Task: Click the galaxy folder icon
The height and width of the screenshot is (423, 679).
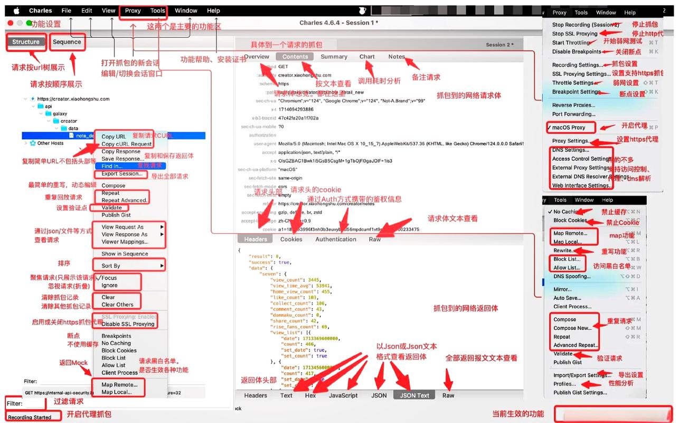Action: point(49,114)
